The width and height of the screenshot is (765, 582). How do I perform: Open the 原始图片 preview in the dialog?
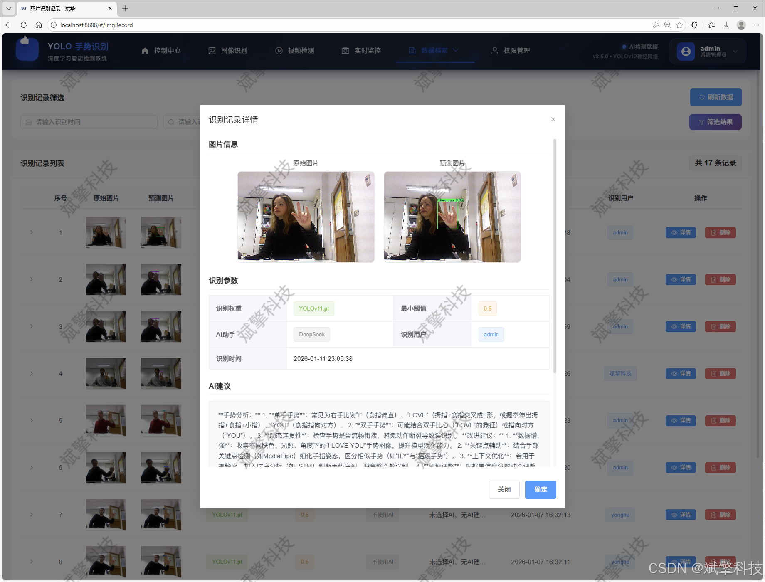[306, 217]
